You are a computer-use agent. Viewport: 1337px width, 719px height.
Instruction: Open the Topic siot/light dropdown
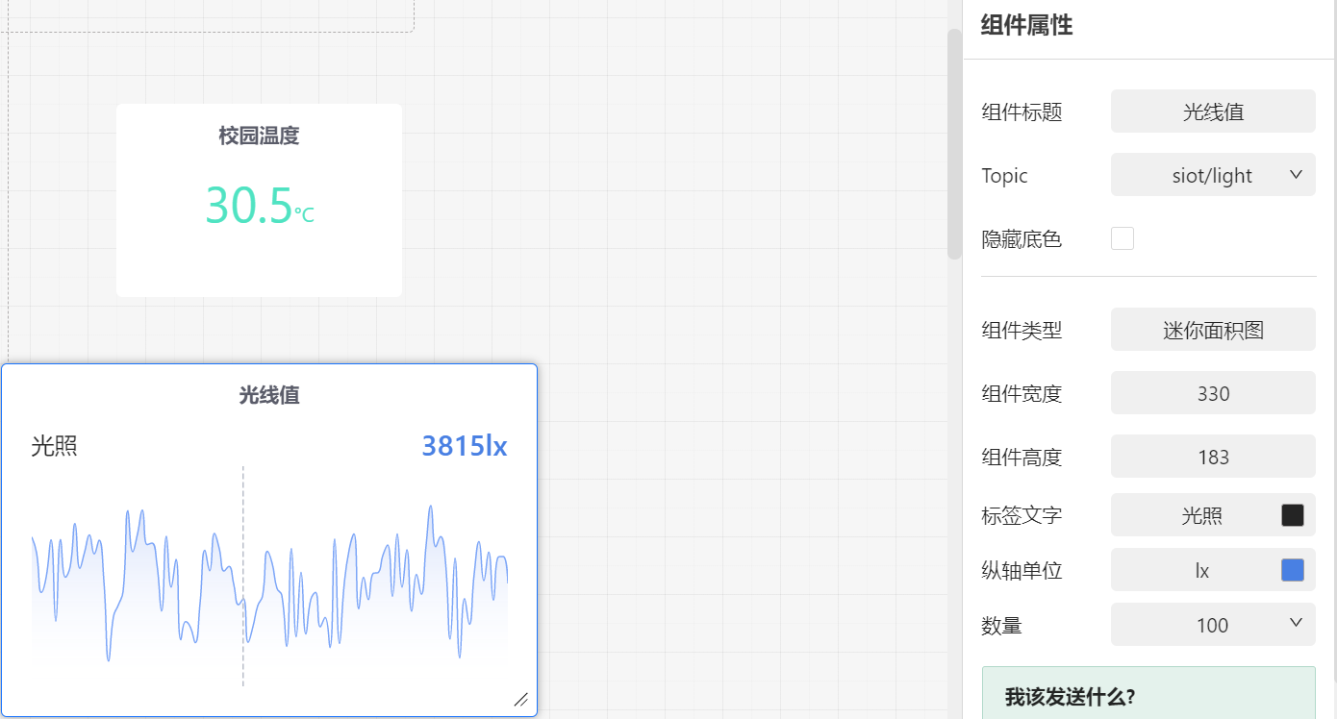(x=1212, y=175)
